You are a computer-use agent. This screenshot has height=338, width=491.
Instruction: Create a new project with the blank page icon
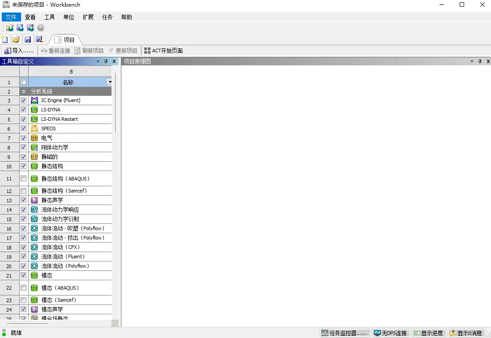coord(4,39)
